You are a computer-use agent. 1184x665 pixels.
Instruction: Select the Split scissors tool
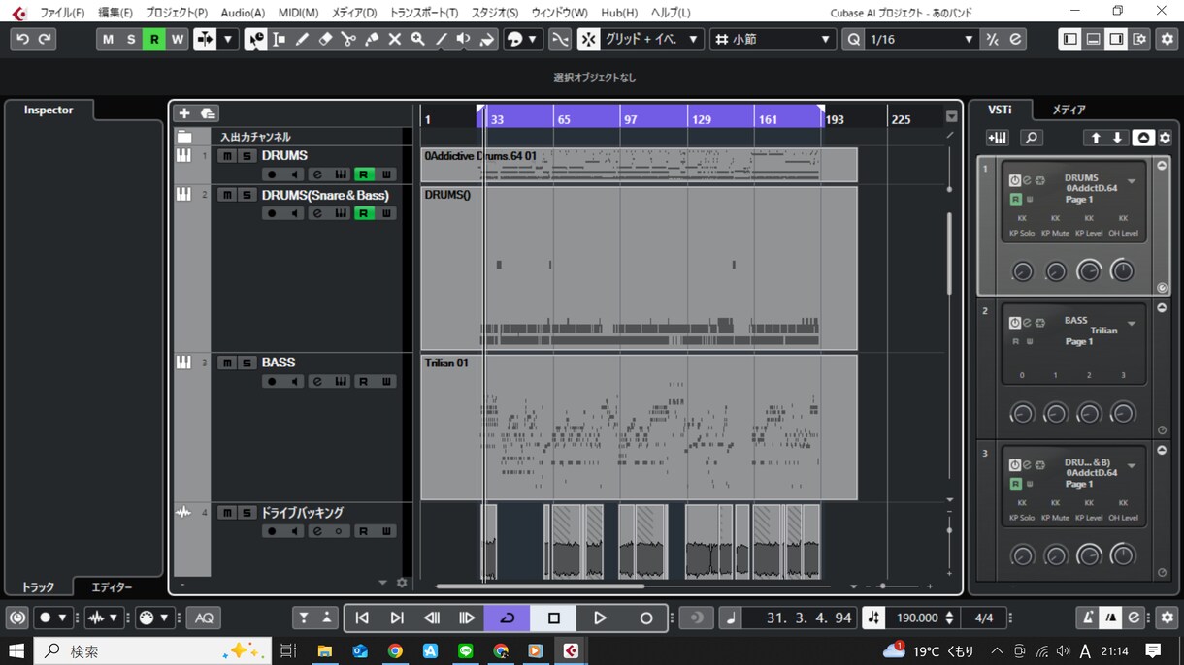pos(349,39)
